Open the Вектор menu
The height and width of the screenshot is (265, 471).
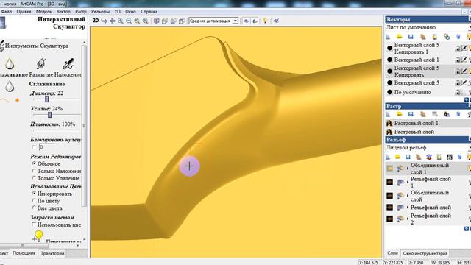point(63,12)
